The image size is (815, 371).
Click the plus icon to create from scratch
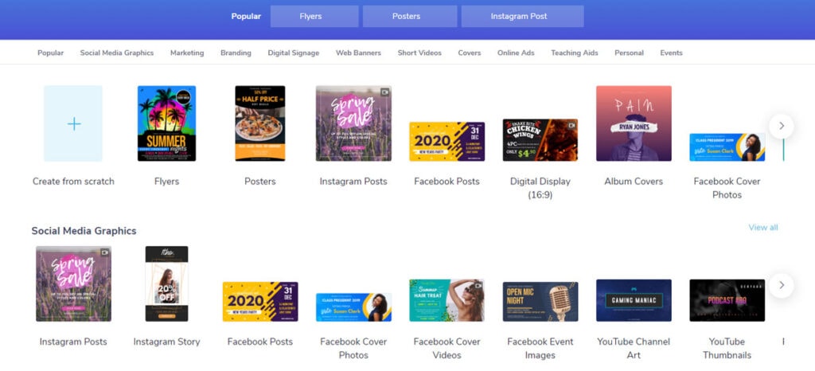click(x=74, y=123)
